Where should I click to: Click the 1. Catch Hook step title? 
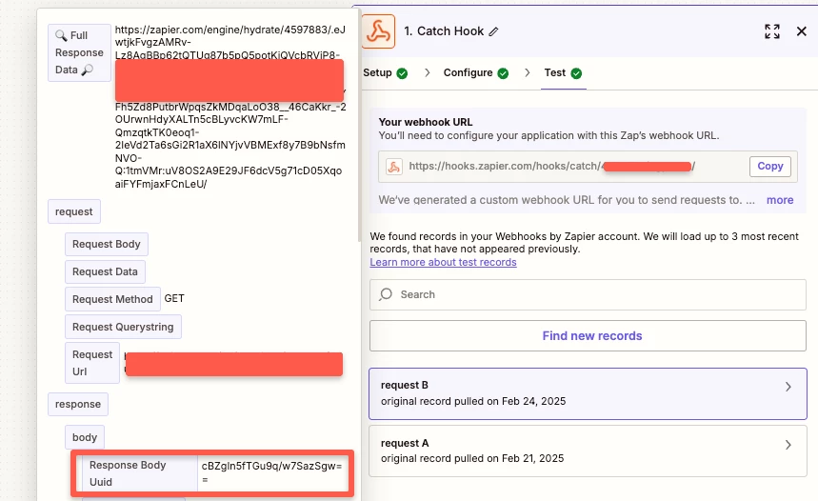(444, 31)
